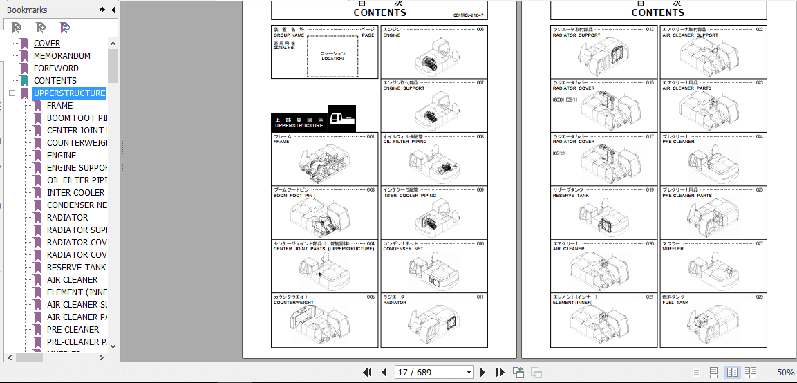The height and width of the screenshot is (383, 797).
Task: Click the bookmarks horizontal scrollbar right arrow
Action: (x=102, y=357)
